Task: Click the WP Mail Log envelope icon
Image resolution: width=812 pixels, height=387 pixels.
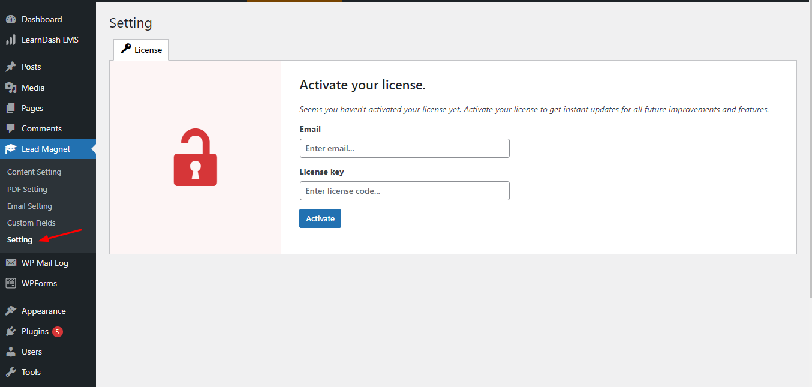Action: 11,263
